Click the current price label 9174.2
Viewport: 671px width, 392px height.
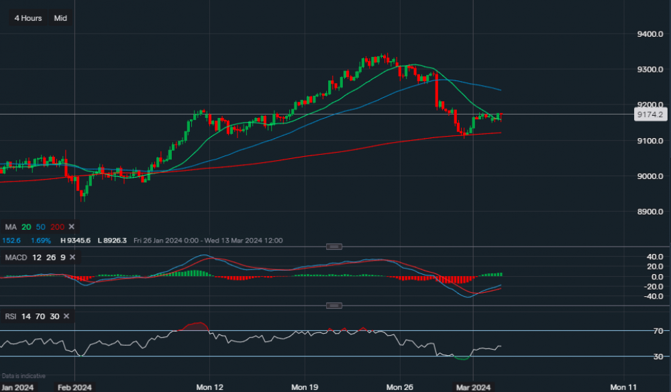[x=652, y=114]
